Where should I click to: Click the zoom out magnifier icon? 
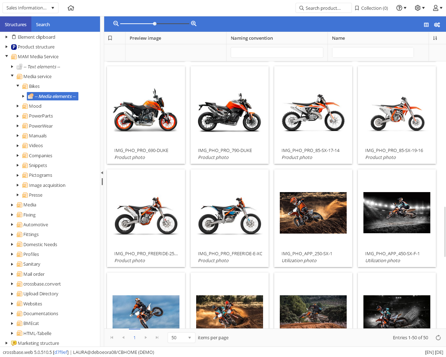click(116, 24)
